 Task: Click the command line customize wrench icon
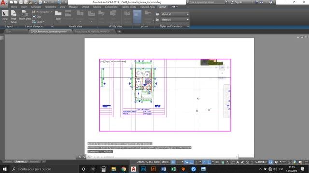tap(84, 157)
